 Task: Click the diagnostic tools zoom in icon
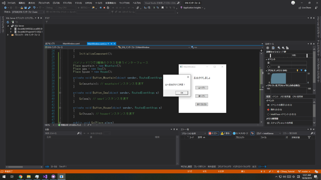click(279, 48)
